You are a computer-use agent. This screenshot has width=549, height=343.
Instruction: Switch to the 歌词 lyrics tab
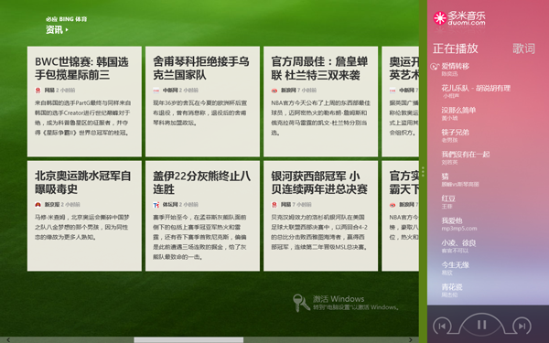[x=523, y=48]
